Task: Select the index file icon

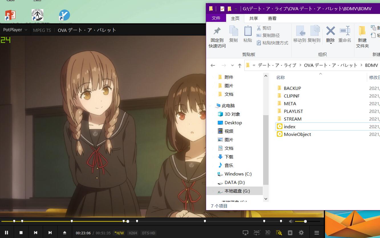Action: 279,127
